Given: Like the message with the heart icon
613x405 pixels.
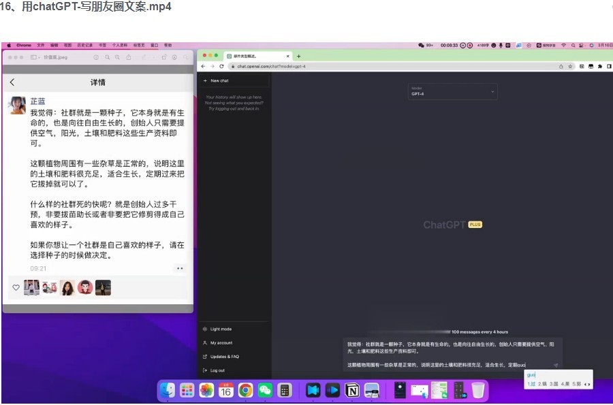Looking at the screenshot, I should 16,287.
